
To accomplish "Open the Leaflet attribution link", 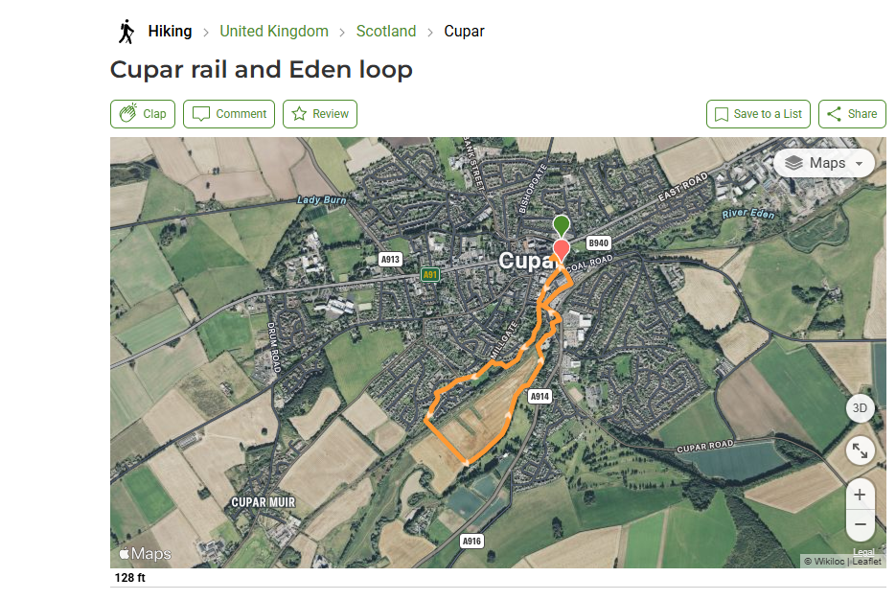I will point(866,562).
